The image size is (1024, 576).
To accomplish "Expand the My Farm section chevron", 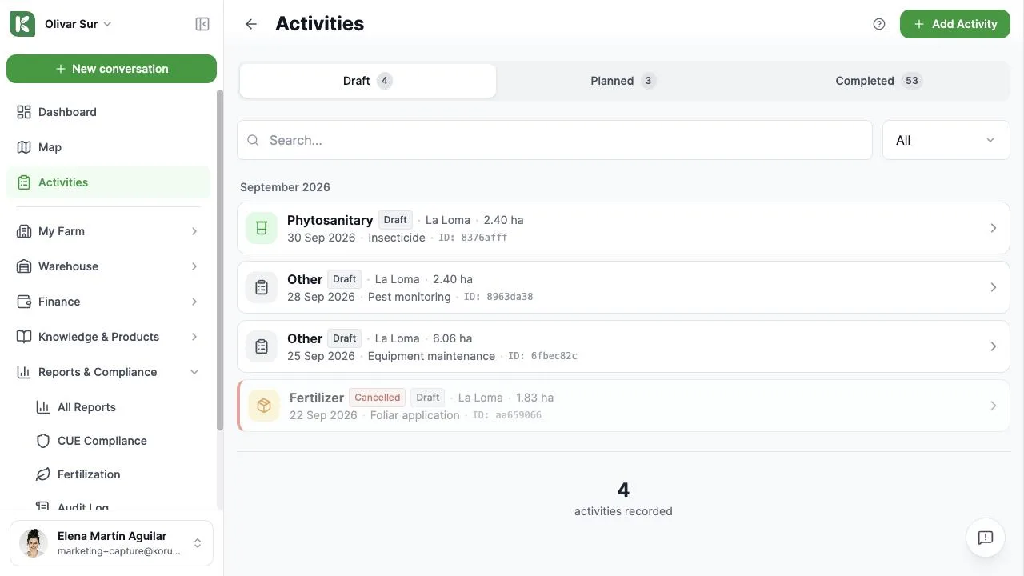I will point(194,231).
